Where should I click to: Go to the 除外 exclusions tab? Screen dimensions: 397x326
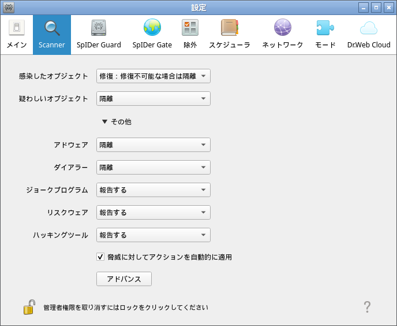(190, 35)
